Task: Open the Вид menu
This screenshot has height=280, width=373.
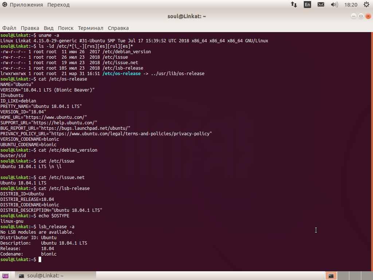Action: point(48,28)
